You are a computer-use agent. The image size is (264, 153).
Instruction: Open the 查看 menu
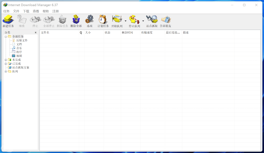coord(36,11)
